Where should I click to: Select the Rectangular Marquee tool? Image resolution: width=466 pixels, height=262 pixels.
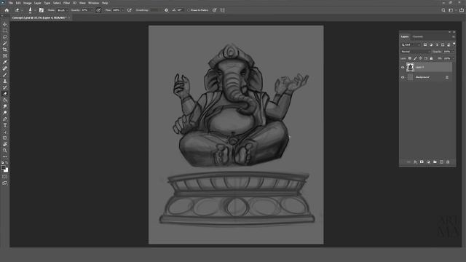point(5,31)
